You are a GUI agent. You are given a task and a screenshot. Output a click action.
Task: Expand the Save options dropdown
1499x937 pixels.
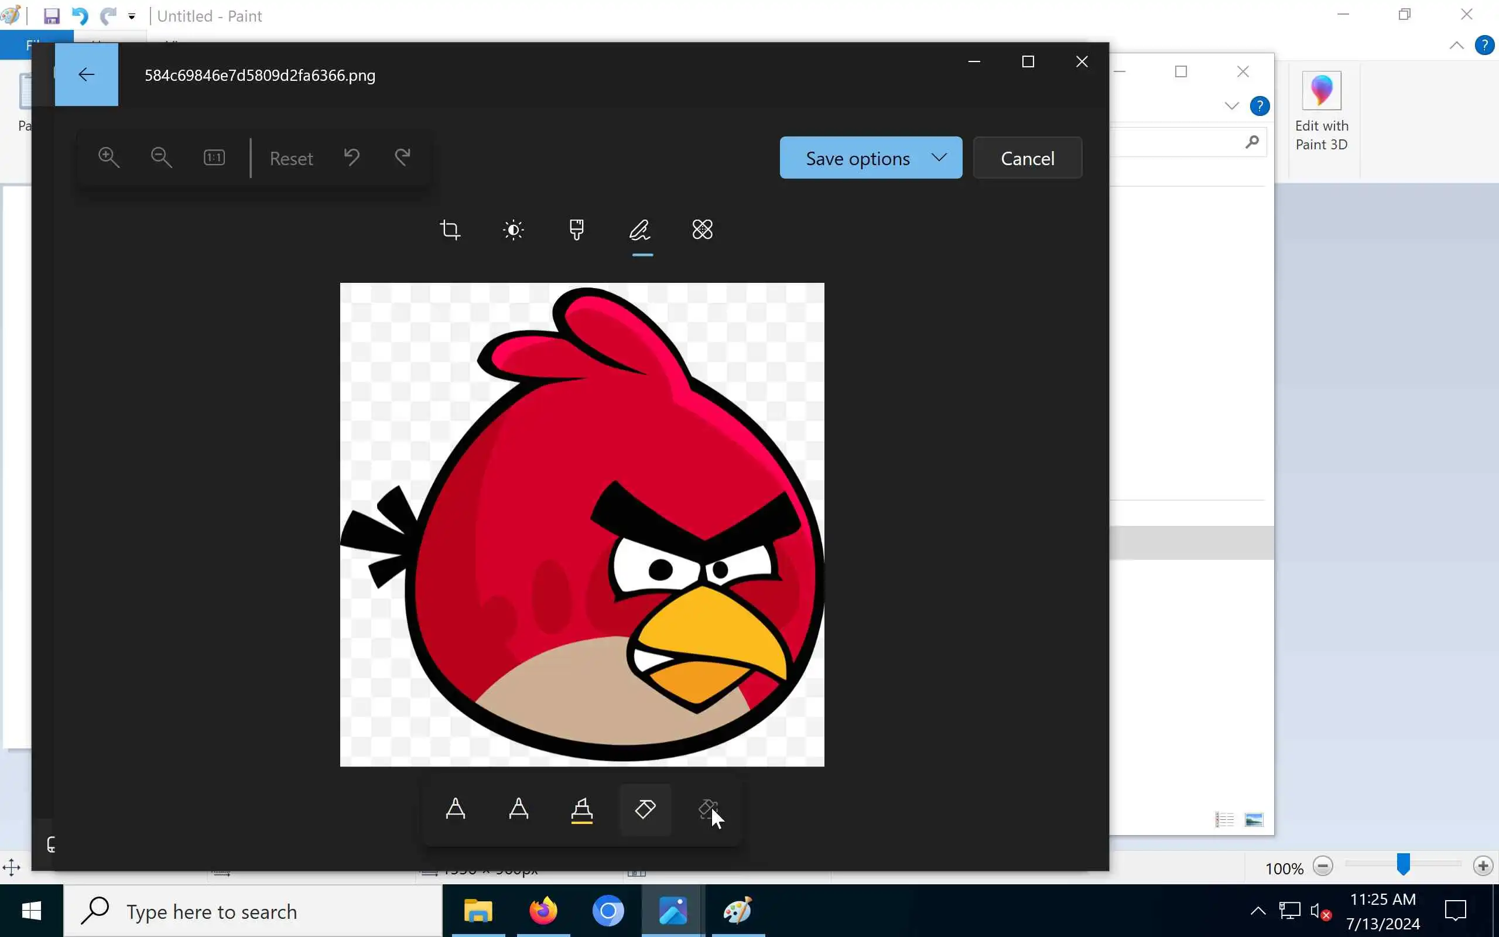[x=870, y=158]
